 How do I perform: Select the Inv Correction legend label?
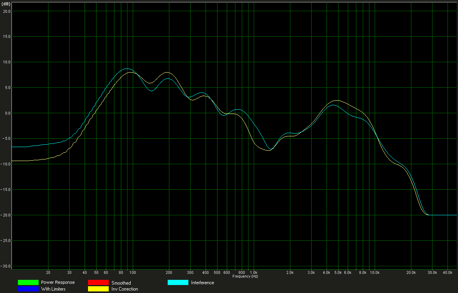tap(125, 289)
